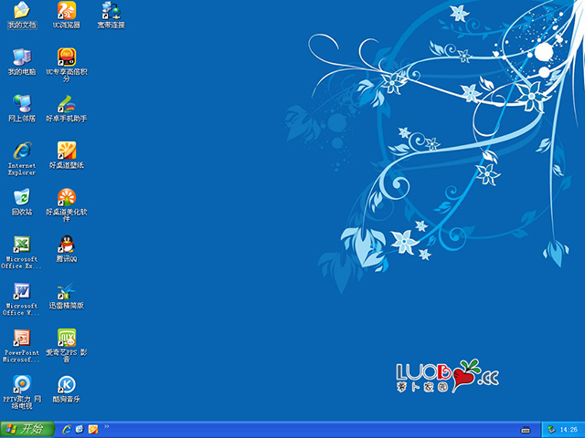The image size is (585, 438).
Task: Open the 我的文档 (My Documents) folder icon
Action: click(22, 11)
